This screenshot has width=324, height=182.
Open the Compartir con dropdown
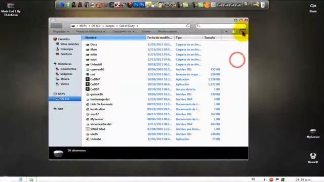pos(124,31)
